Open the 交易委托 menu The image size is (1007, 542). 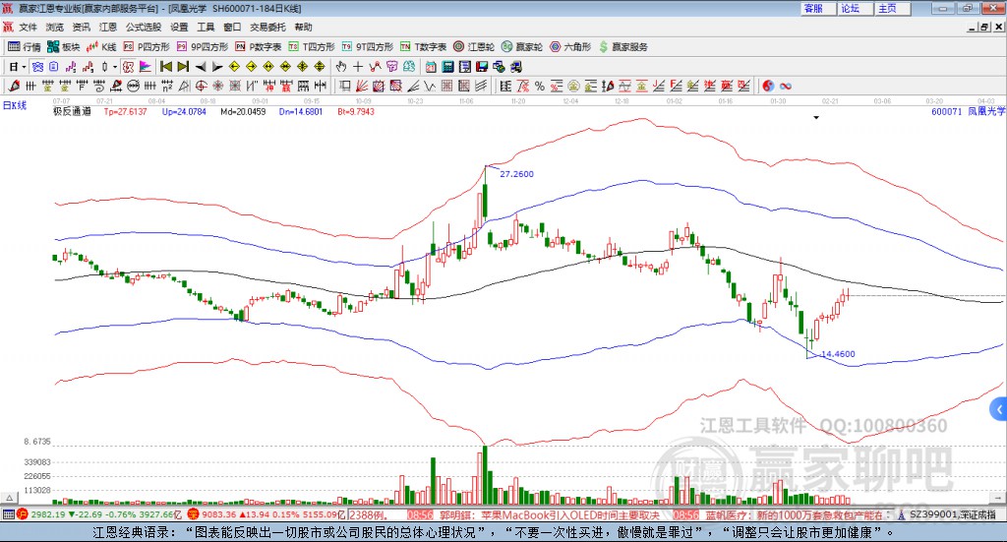pos(267,28)
